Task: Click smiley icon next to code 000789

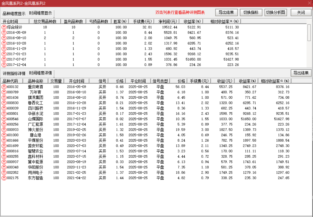Action: click(x=4, y=92)
